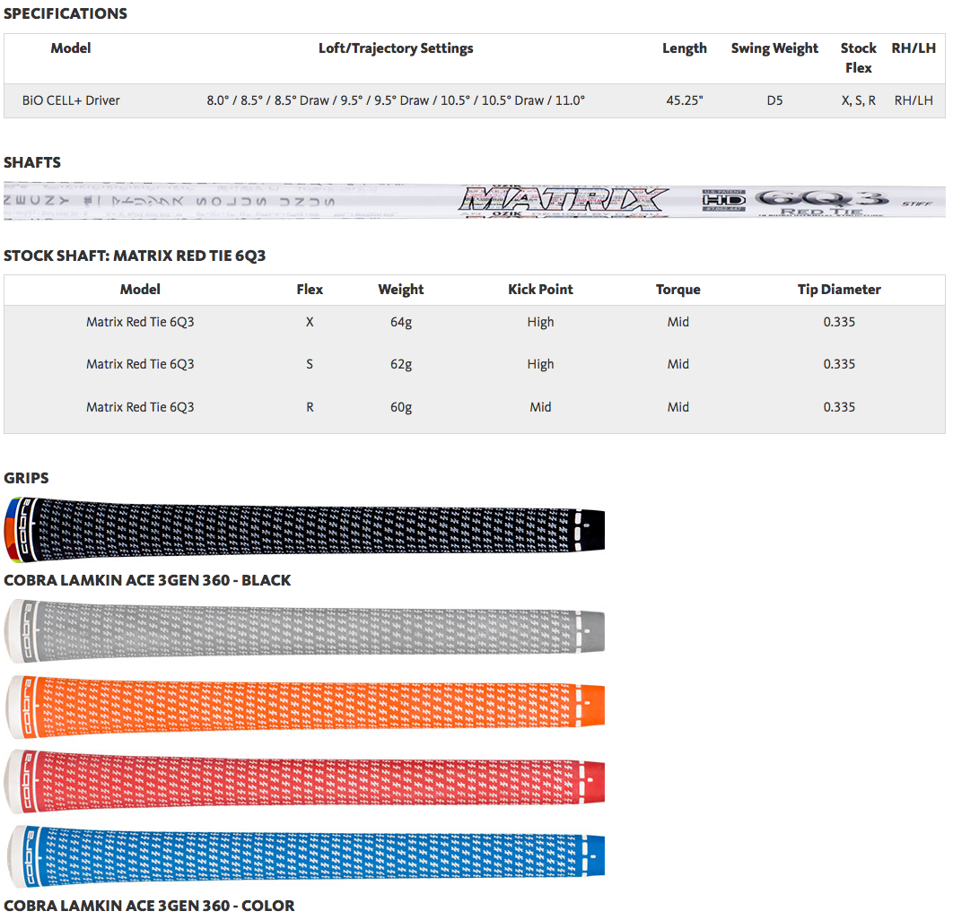Viewport: 953px width, 920px height.
Task: Click the 45.25" length value
Action: (685, 100)
